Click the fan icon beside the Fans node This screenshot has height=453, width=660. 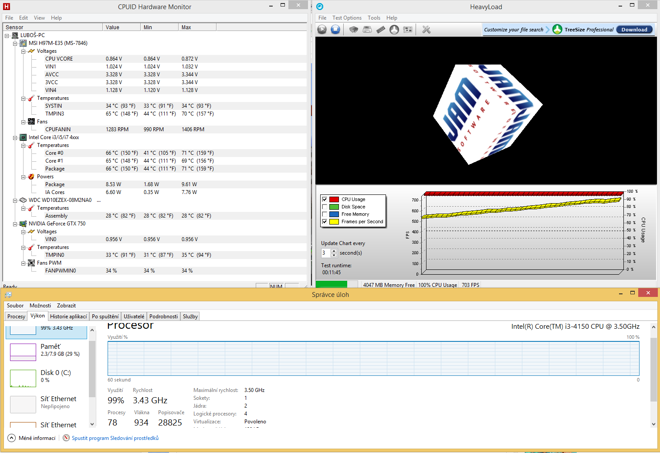(x=31, y=122)
